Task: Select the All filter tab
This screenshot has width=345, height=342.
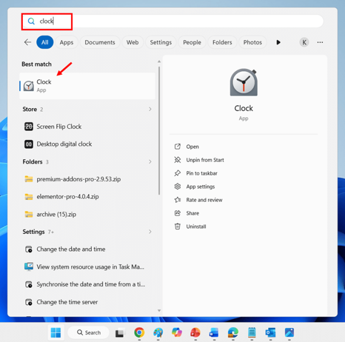Action: 45,42
